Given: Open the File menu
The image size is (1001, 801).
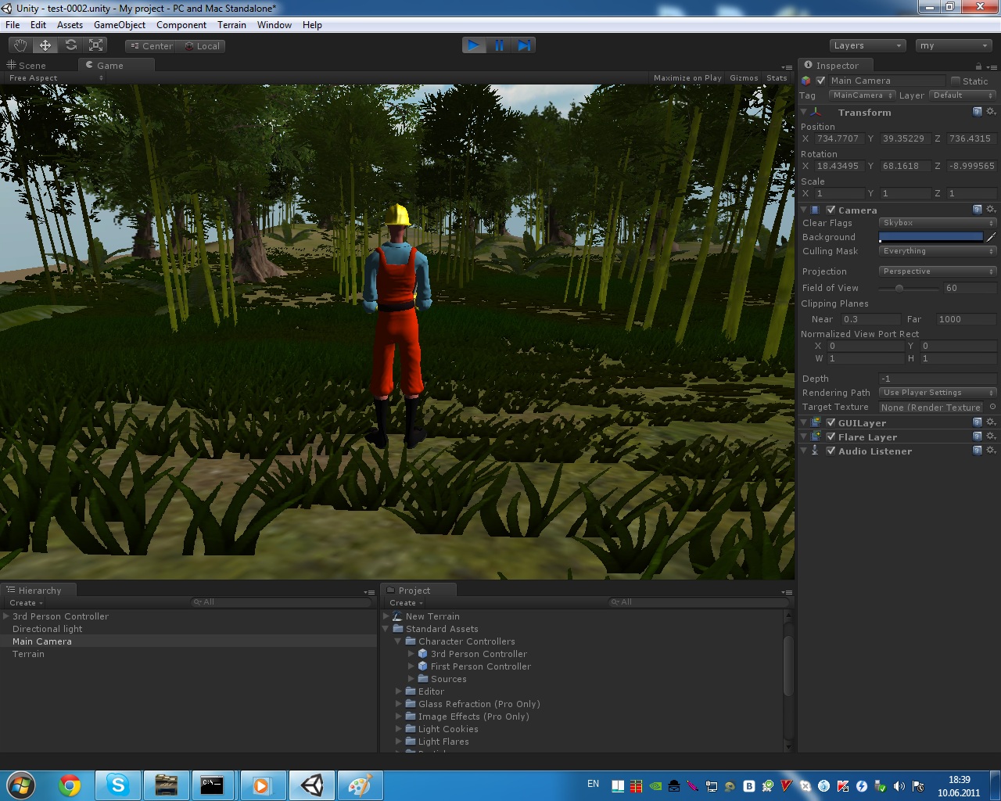Looking at the screenshot, I should (13, 25).
